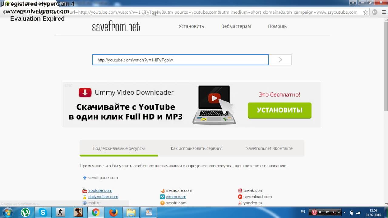Screen dimensions: 388x218
Task: Open the Вебмастерам menu item
Action: click(x=236, y=26)
